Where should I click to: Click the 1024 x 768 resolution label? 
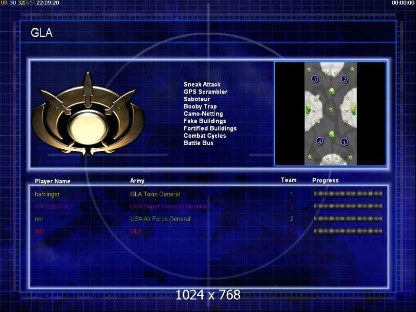[x=208, y=295]
